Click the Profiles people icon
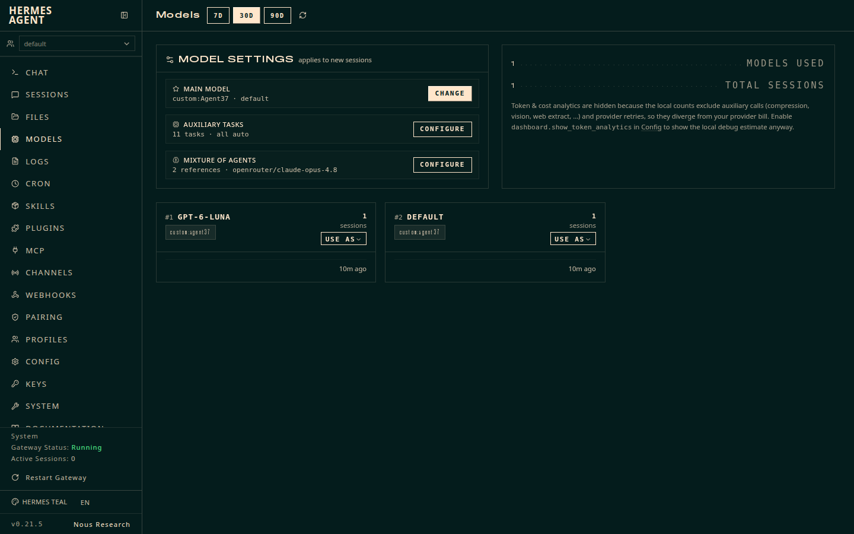Screen dimensions: 854x534 click(x=15, y=339)
